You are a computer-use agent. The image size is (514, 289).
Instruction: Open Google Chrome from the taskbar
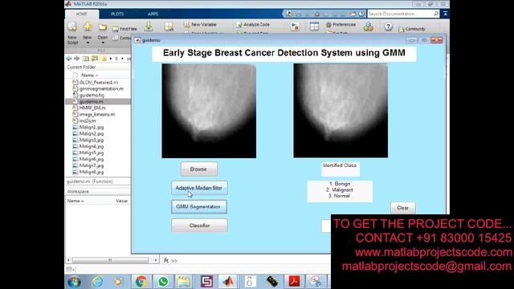tap(141, 282)
